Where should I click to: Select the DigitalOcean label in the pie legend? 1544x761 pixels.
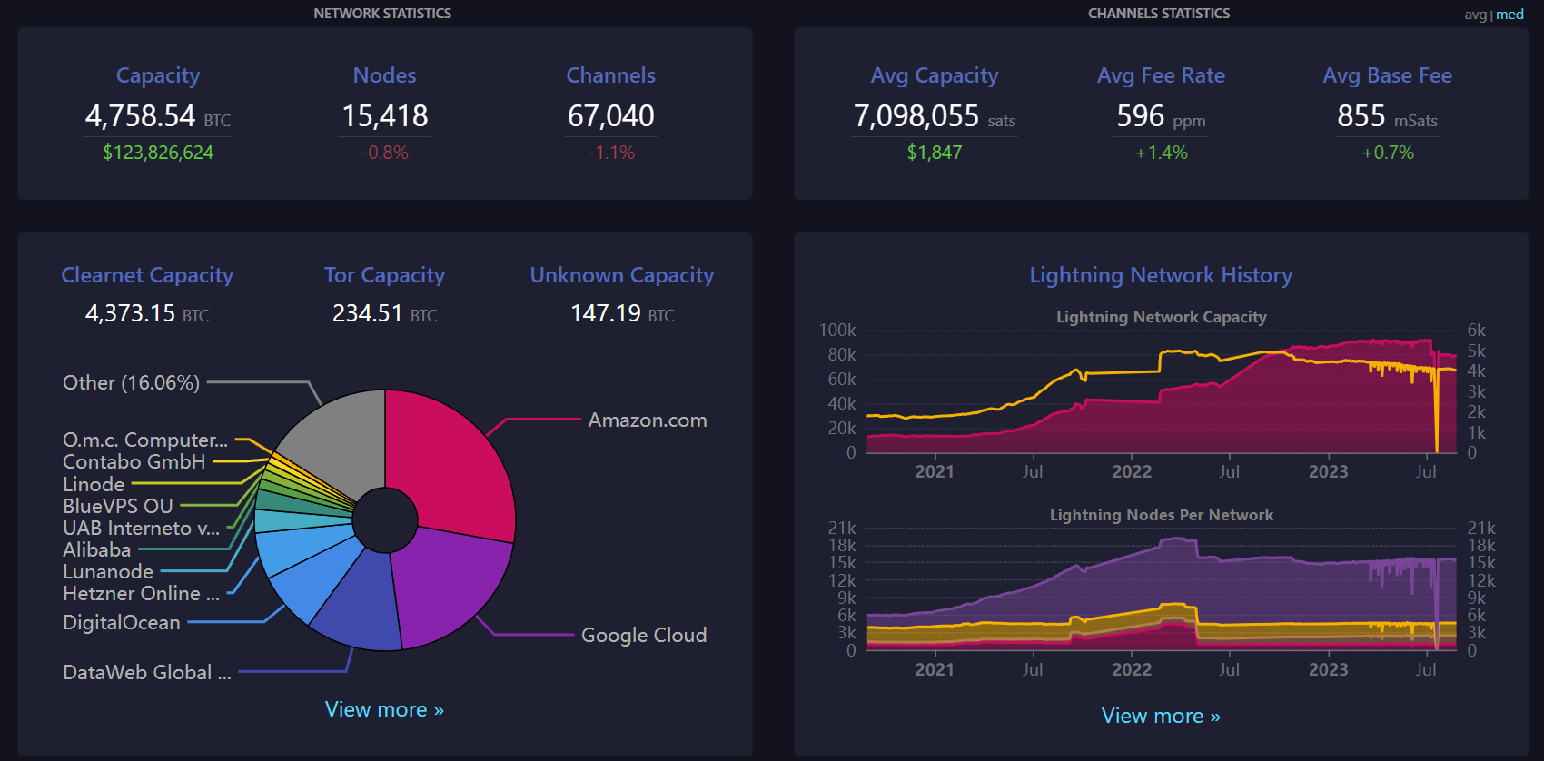click(x=122, y=622)
